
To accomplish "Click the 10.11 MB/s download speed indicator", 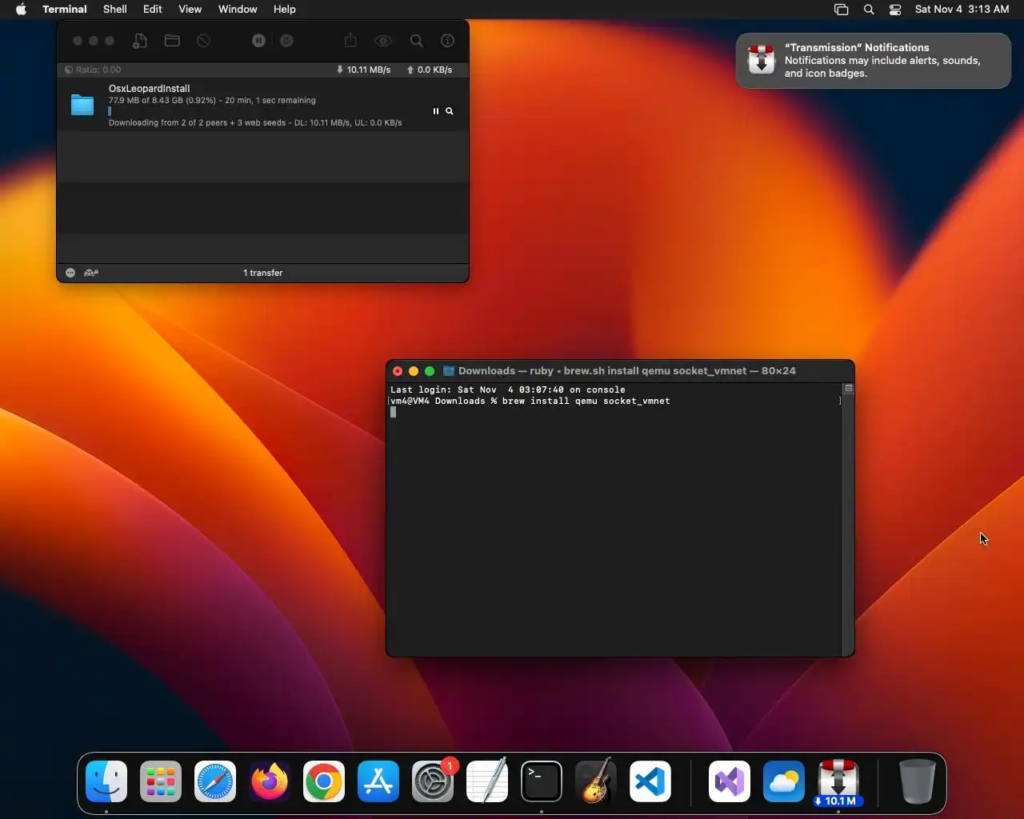I will point(363,70).
